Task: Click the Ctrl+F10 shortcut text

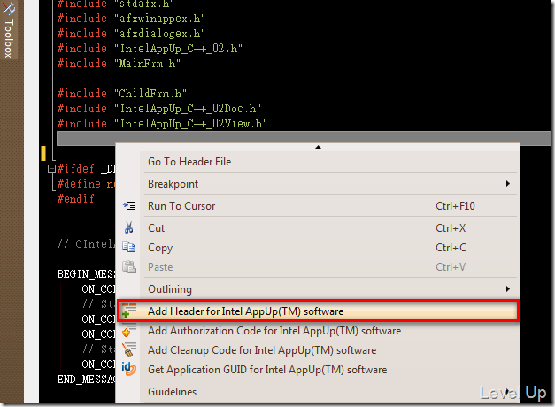Action: pyautogui.click(x=455, y=206)
